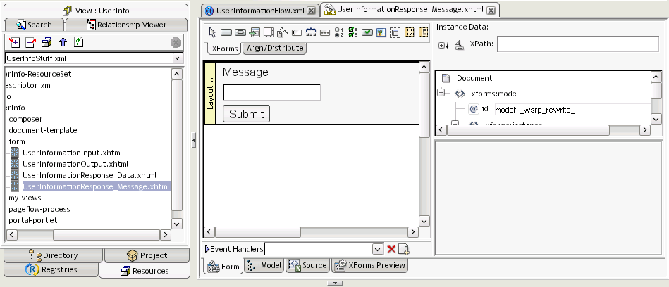Open the Registries tab
This screenshot has width=669, height=287.
pyautogui.click(x=51, y=269)
